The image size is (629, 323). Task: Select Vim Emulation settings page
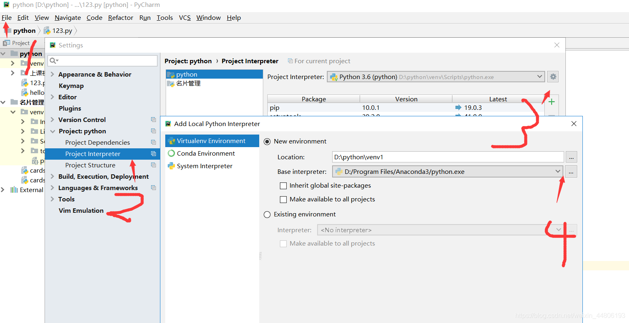coord(81,211)
